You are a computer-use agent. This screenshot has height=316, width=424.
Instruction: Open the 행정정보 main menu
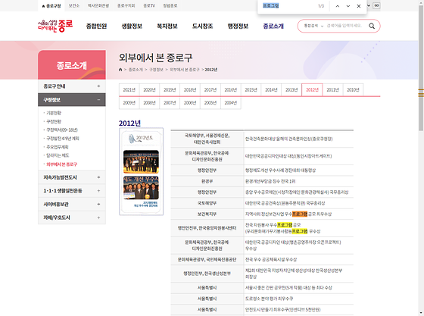[x=238, y=26]
